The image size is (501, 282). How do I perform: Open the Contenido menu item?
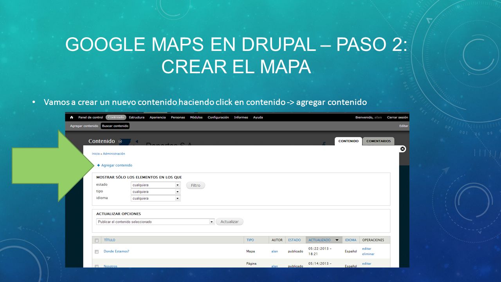point(116,117)
